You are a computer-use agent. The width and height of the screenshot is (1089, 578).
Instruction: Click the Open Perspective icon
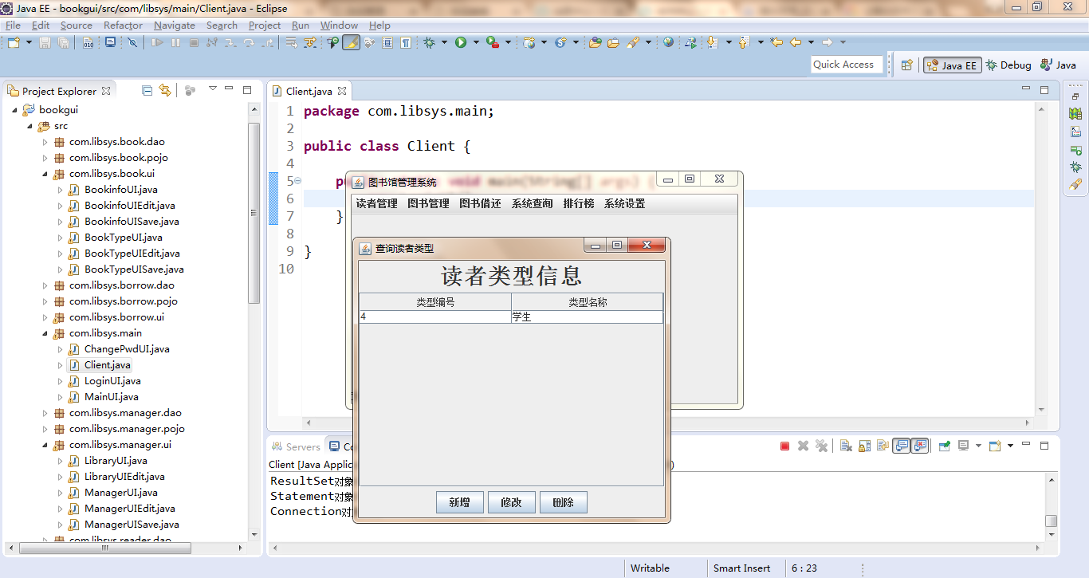pos(906,65)
